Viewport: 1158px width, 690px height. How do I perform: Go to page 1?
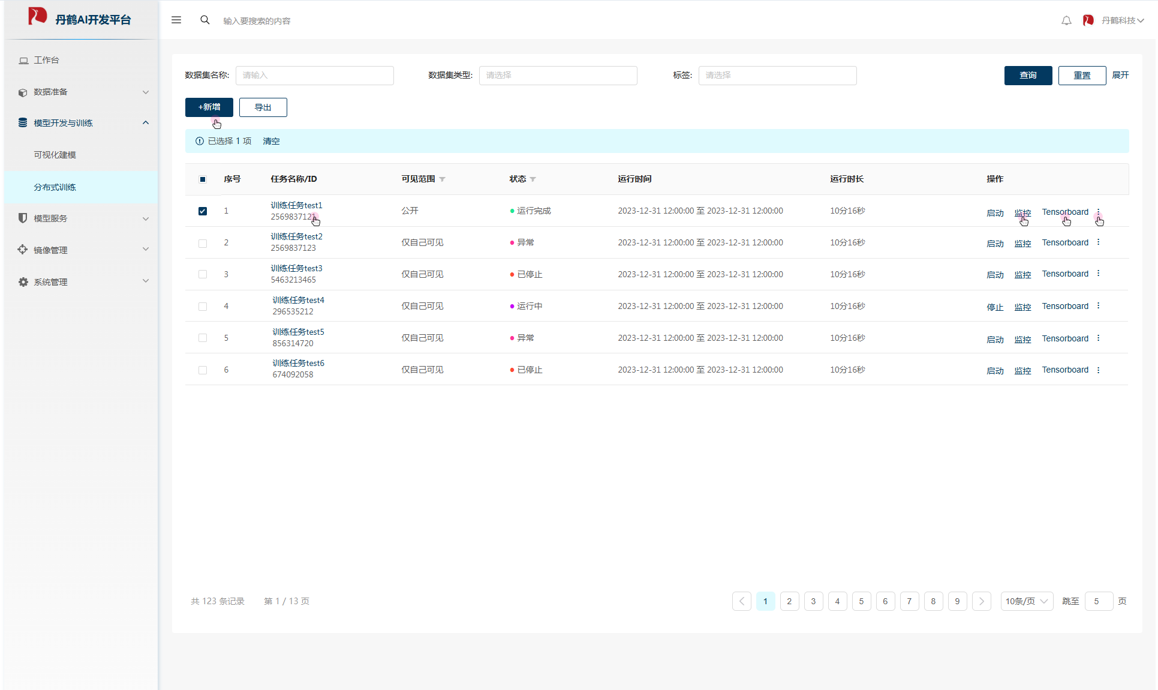coord(766,601)
